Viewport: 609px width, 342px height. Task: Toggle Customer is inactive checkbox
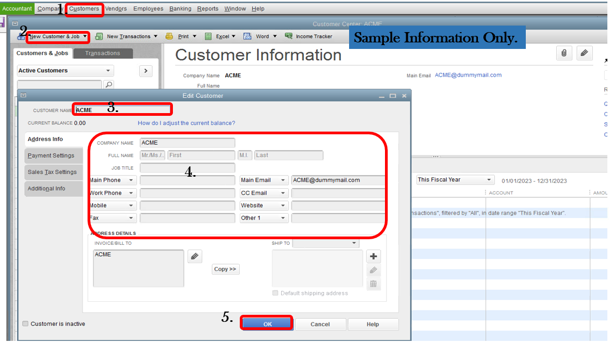click(x=25, y=324)
